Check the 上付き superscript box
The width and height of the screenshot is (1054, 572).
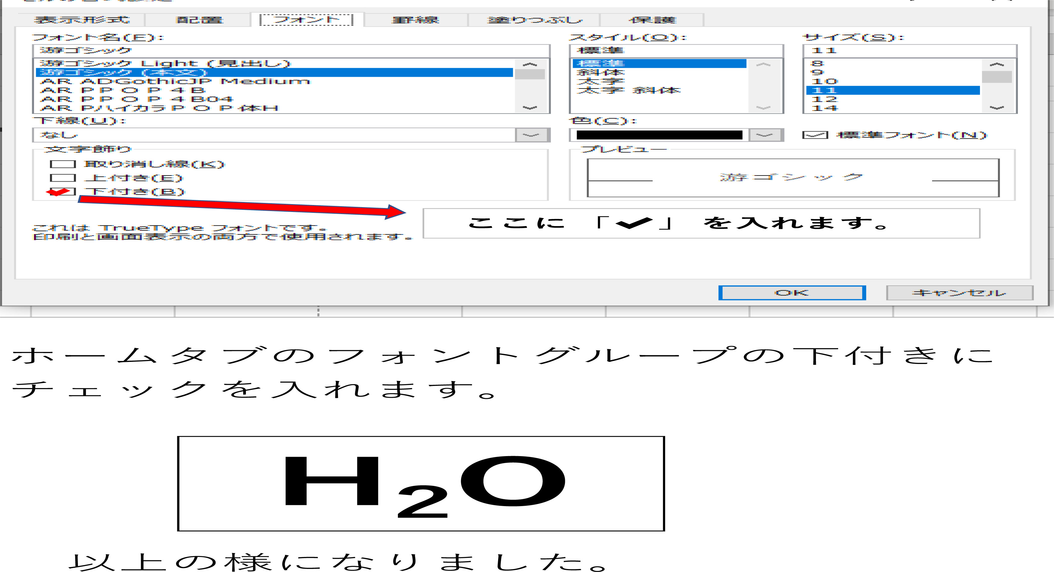pos(63,178)
